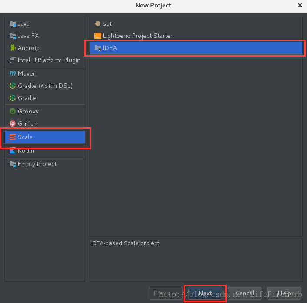This screenshot has height=303, width=307.
Task: Select IDEA Scala template
Action: coord(196,48)
